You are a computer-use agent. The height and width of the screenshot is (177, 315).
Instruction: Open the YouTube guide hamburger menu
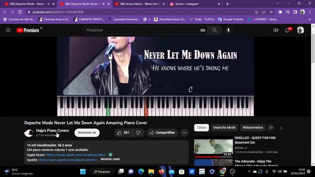tap(8, 30)
